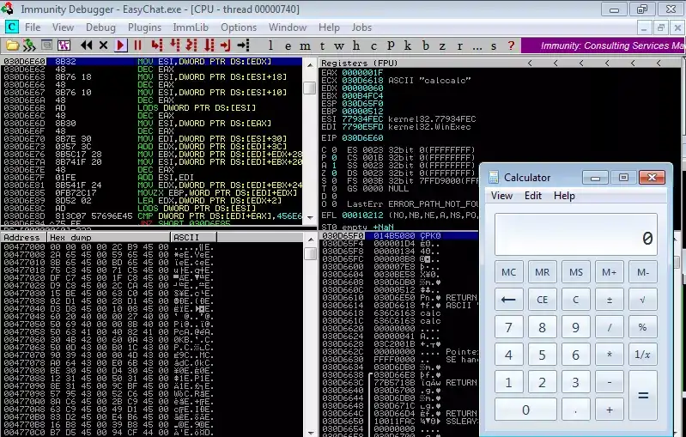Open the Debug menu
The height and width of the screenshot is (437, 686).
coord(100,27)
